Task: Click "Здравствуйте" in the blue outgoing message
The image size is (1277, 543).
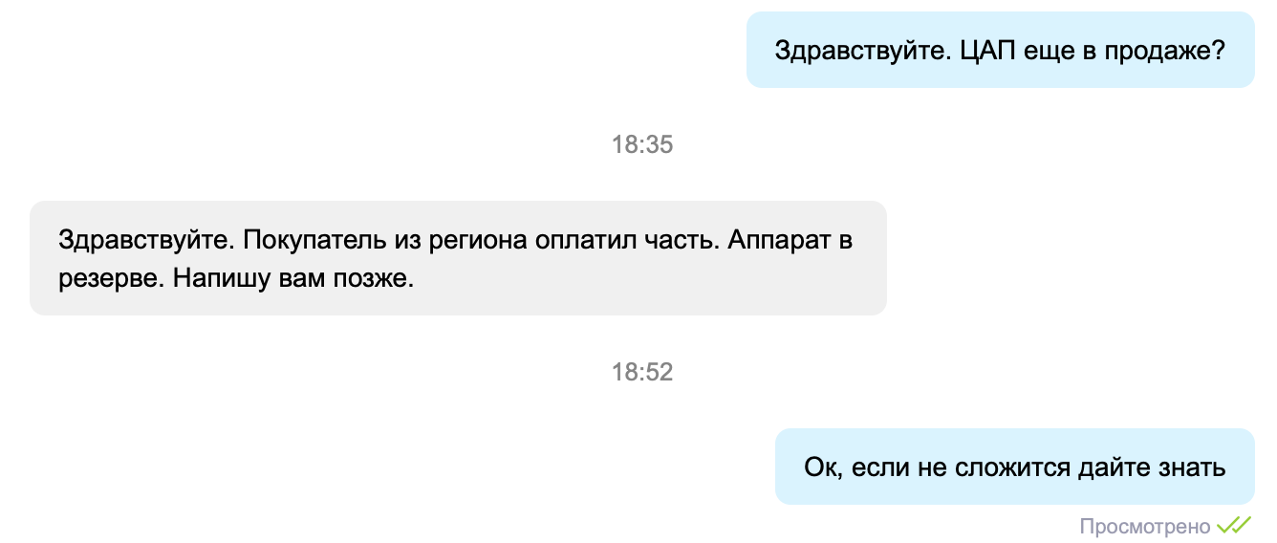Action: [857, 51]
